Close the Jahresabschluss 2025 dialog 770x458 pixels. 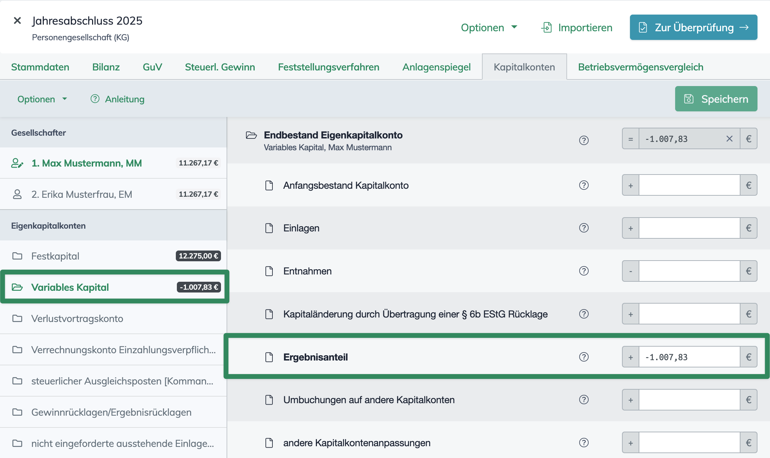pyautogui.click(x=17, y=21)
